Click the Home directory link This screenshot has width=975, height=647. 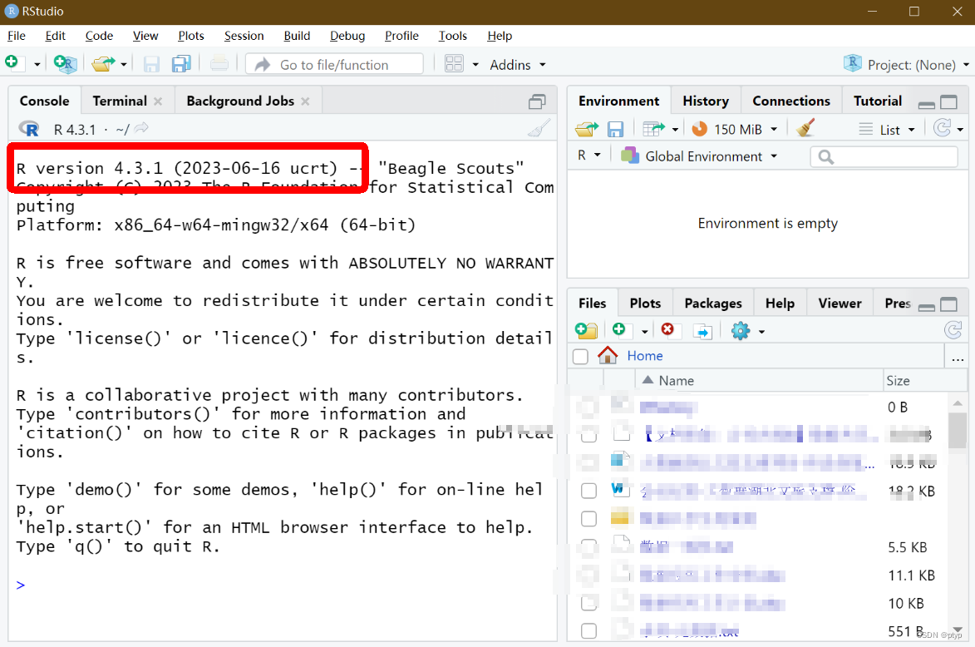click(645, 356)
